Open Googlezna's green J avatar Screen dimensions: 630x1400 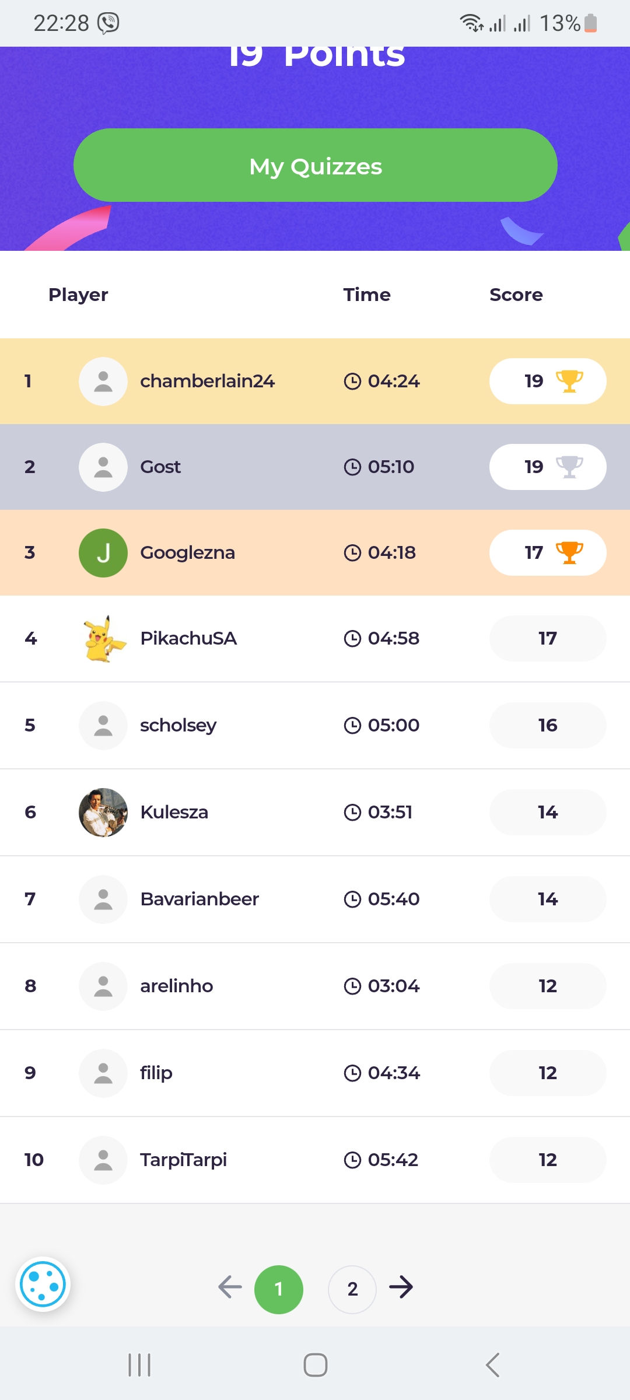(103, 552)
